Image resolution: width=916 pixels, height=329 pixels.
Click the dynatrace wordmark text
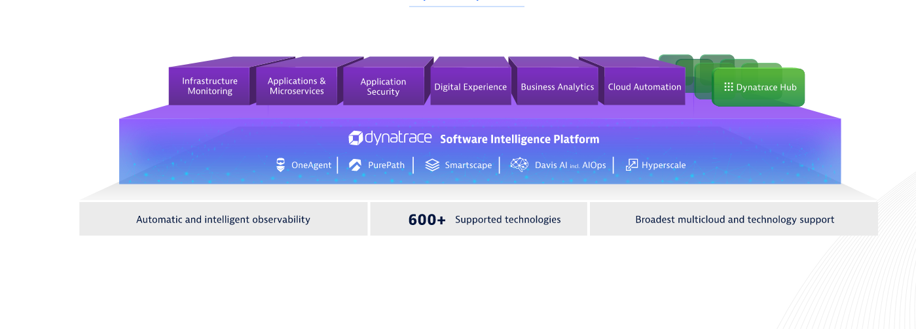pyautogui.click(x=398, y=137)
